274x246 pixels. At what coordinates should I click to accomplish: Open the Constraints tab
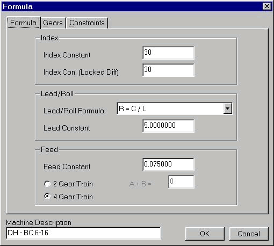(x=87, y=23)
